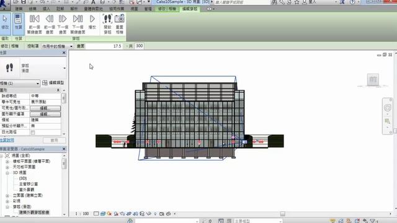Viewport: 397px width, 223px height.
Task: Click the search binoculars icon in title bar
Action: (274, 2)
